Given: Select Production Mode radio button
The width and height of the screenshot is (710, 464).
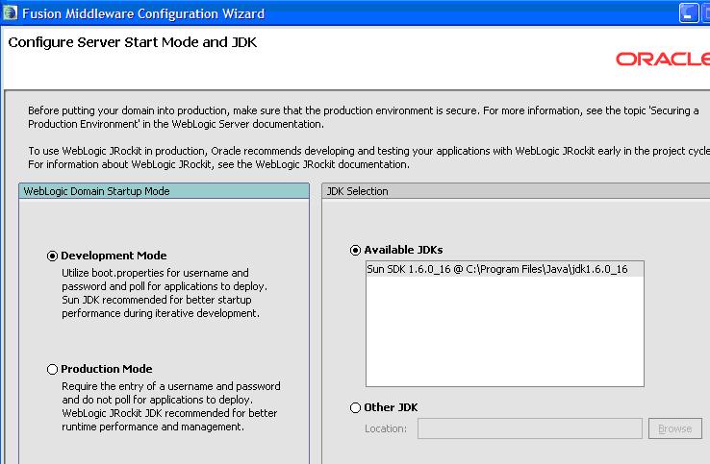Looking at the screenshot, I should point(53,370).
